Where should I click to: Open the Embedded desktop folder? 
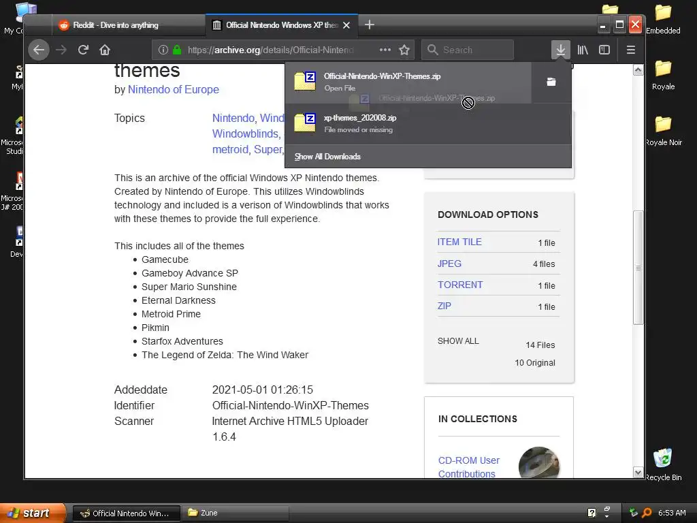coord(663,20)
